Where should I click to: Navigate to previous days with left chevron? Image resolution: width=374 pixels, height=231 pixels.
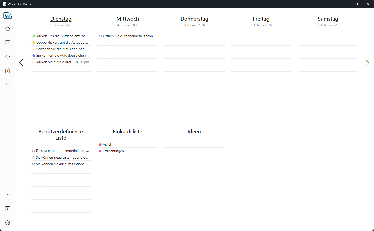click(x=21, y=63)
